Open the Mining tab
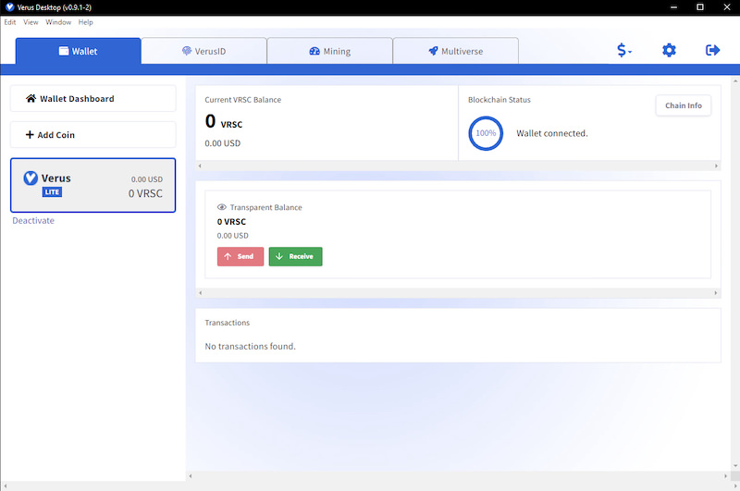Image resolution: width=740 pixels, height=491 pixels. 330,51
